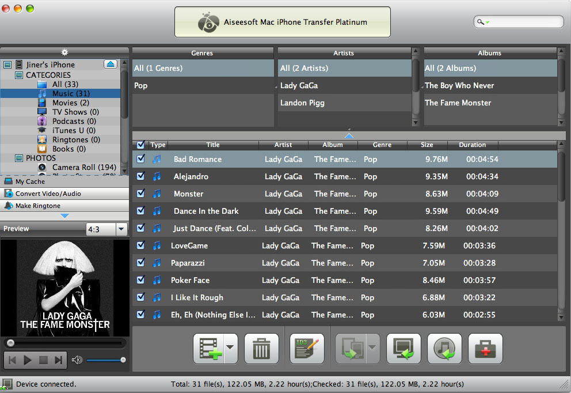The height and width of the screenshot is (393, 571).
Task: Click the Add media file icon
Action: coord(210,349)
